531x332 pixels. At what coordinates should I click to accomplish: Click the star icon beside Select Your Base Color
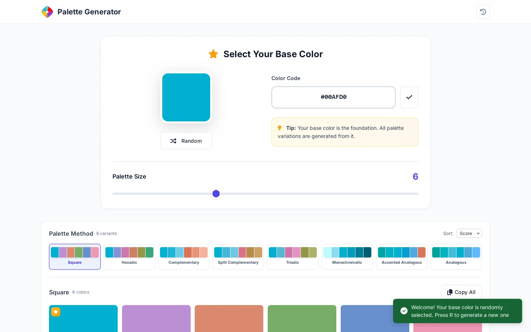pyautogui.click(x=213, y=54)
